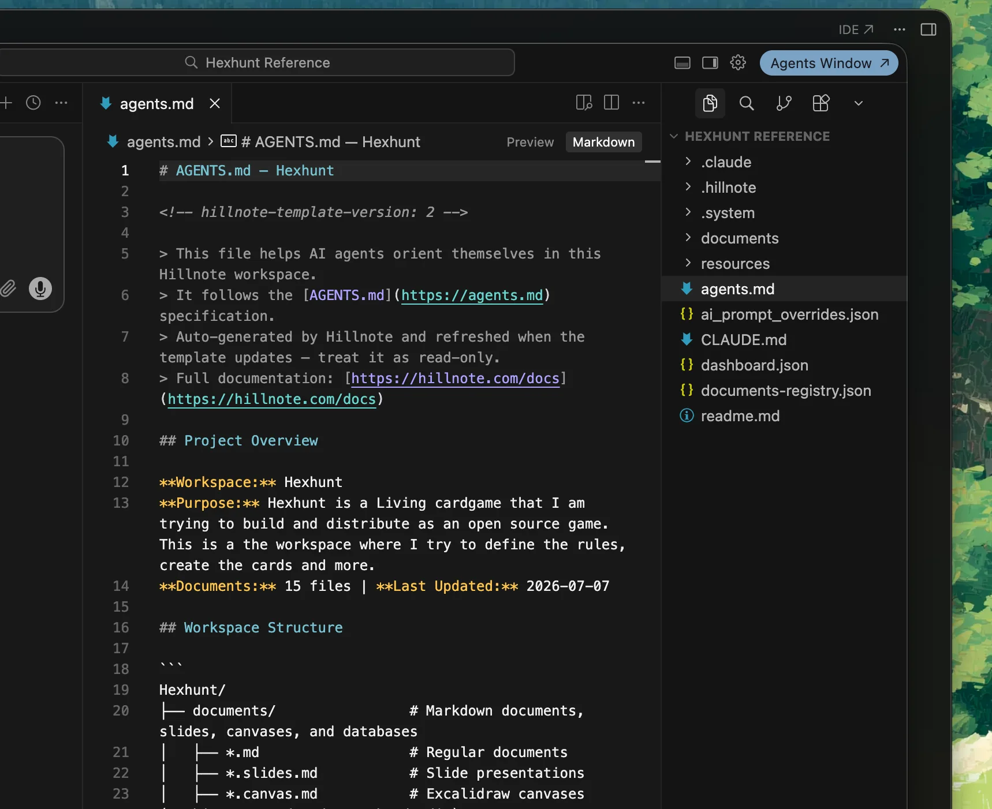Click the paperclip attachment icon
The height and width of the screenshot is (809, 992).
tap(8, 289)
